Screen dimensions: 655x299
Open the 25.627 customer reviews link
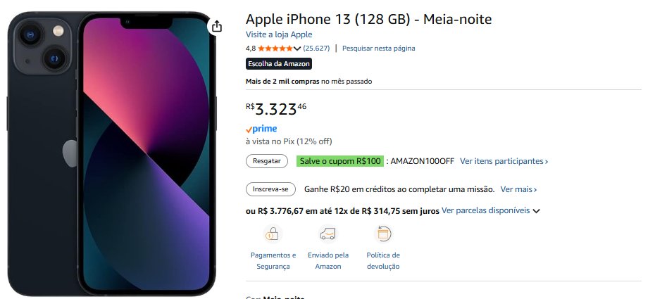316,49
